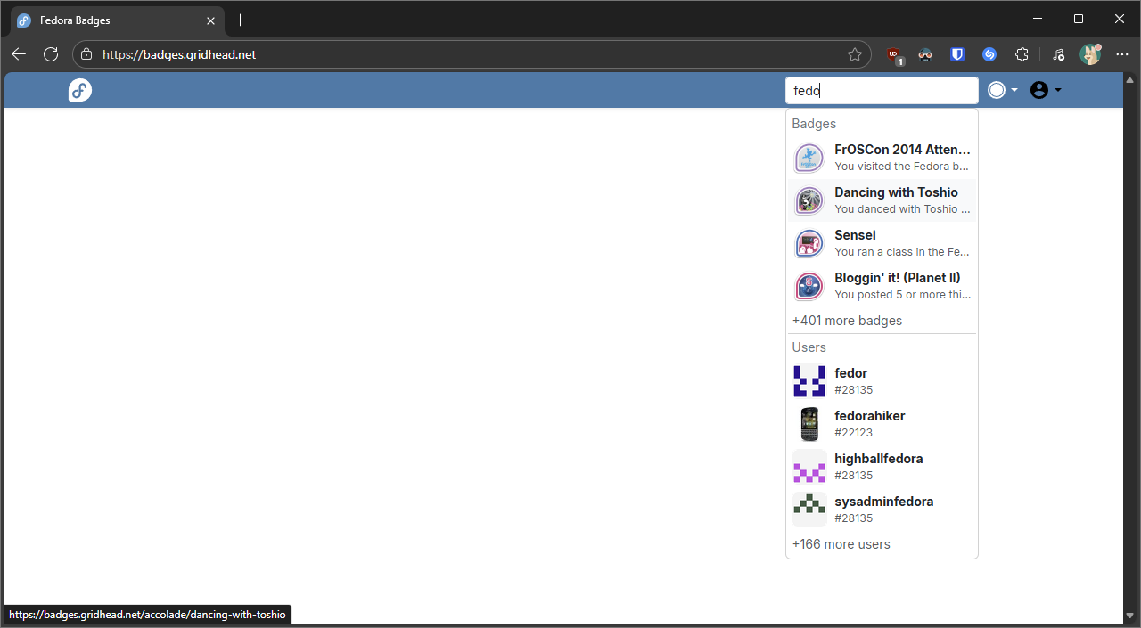This screenshot has height=628, width=1141.
Task: Open the FrOSCon 2014 Attendee badge icon
Action: 809,159
